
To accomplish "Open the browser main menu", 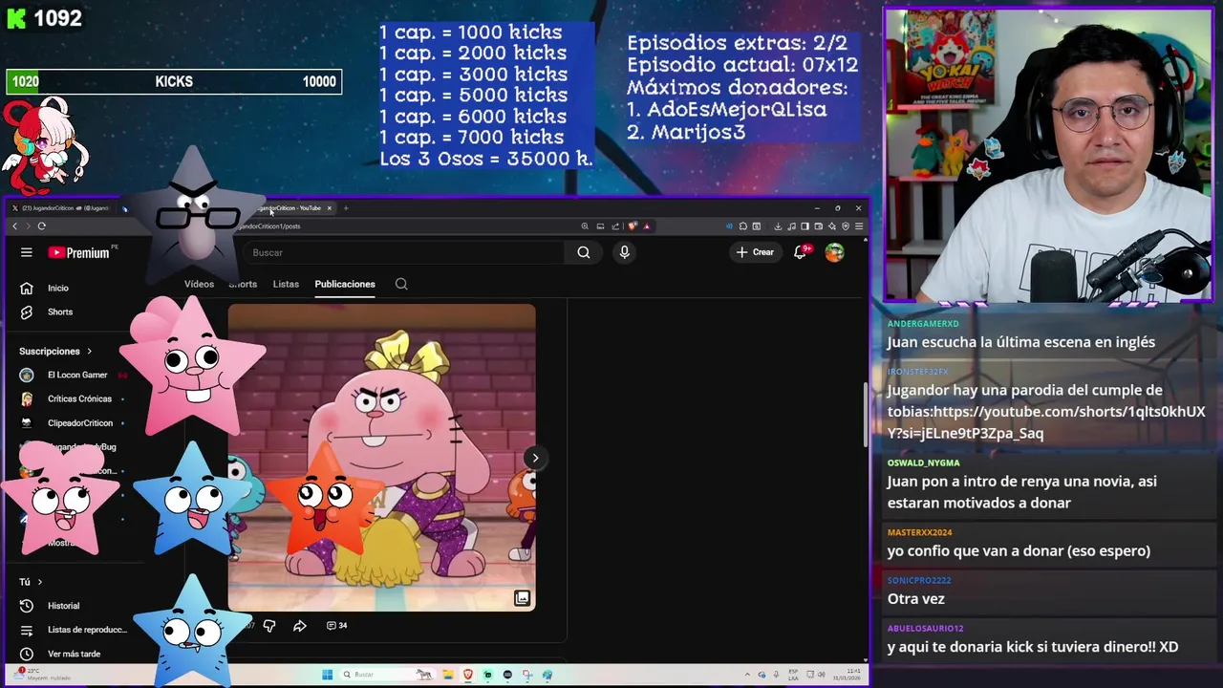I will (859, 226).
